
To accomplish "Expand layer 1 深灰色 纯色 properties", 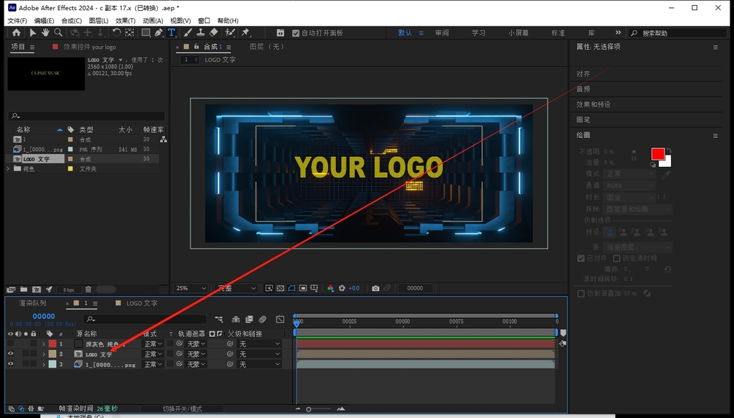I will 44,344.
